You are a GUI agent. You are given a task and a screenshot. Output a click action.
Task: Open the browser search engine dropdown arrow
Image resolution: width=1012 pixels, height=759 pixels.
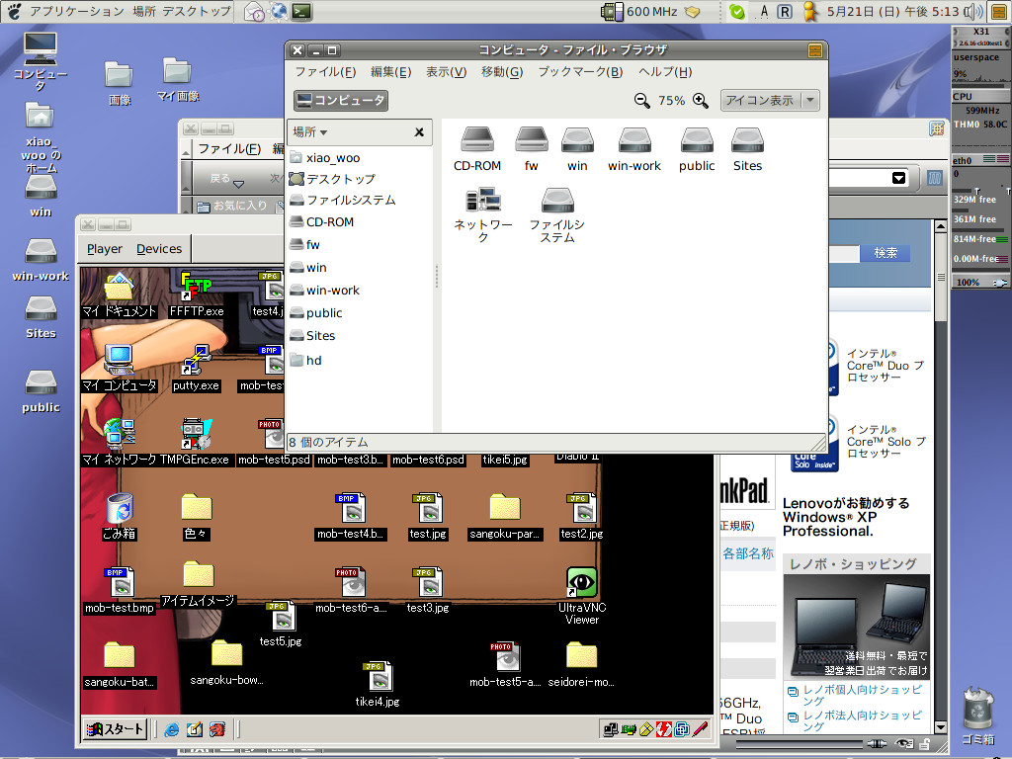click(898, 178)
